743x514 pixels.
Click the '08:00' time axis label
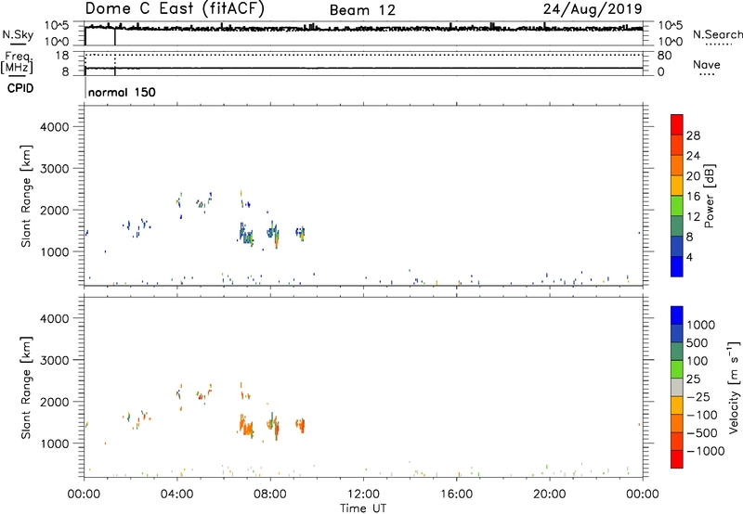click(270, 495)
